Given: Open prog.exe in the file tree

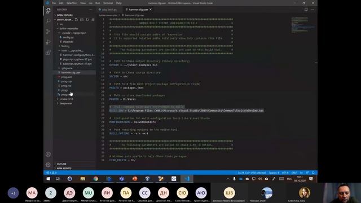Looking at the screenshot, I should [x=66, y=86].
